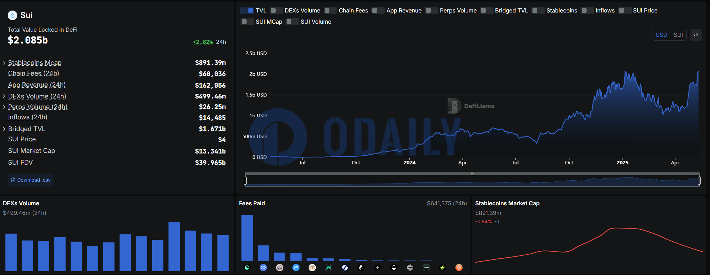Click the Total Value Locked in DeFi label
Screen dimensions: 710x275
click(x=43, y=30)
